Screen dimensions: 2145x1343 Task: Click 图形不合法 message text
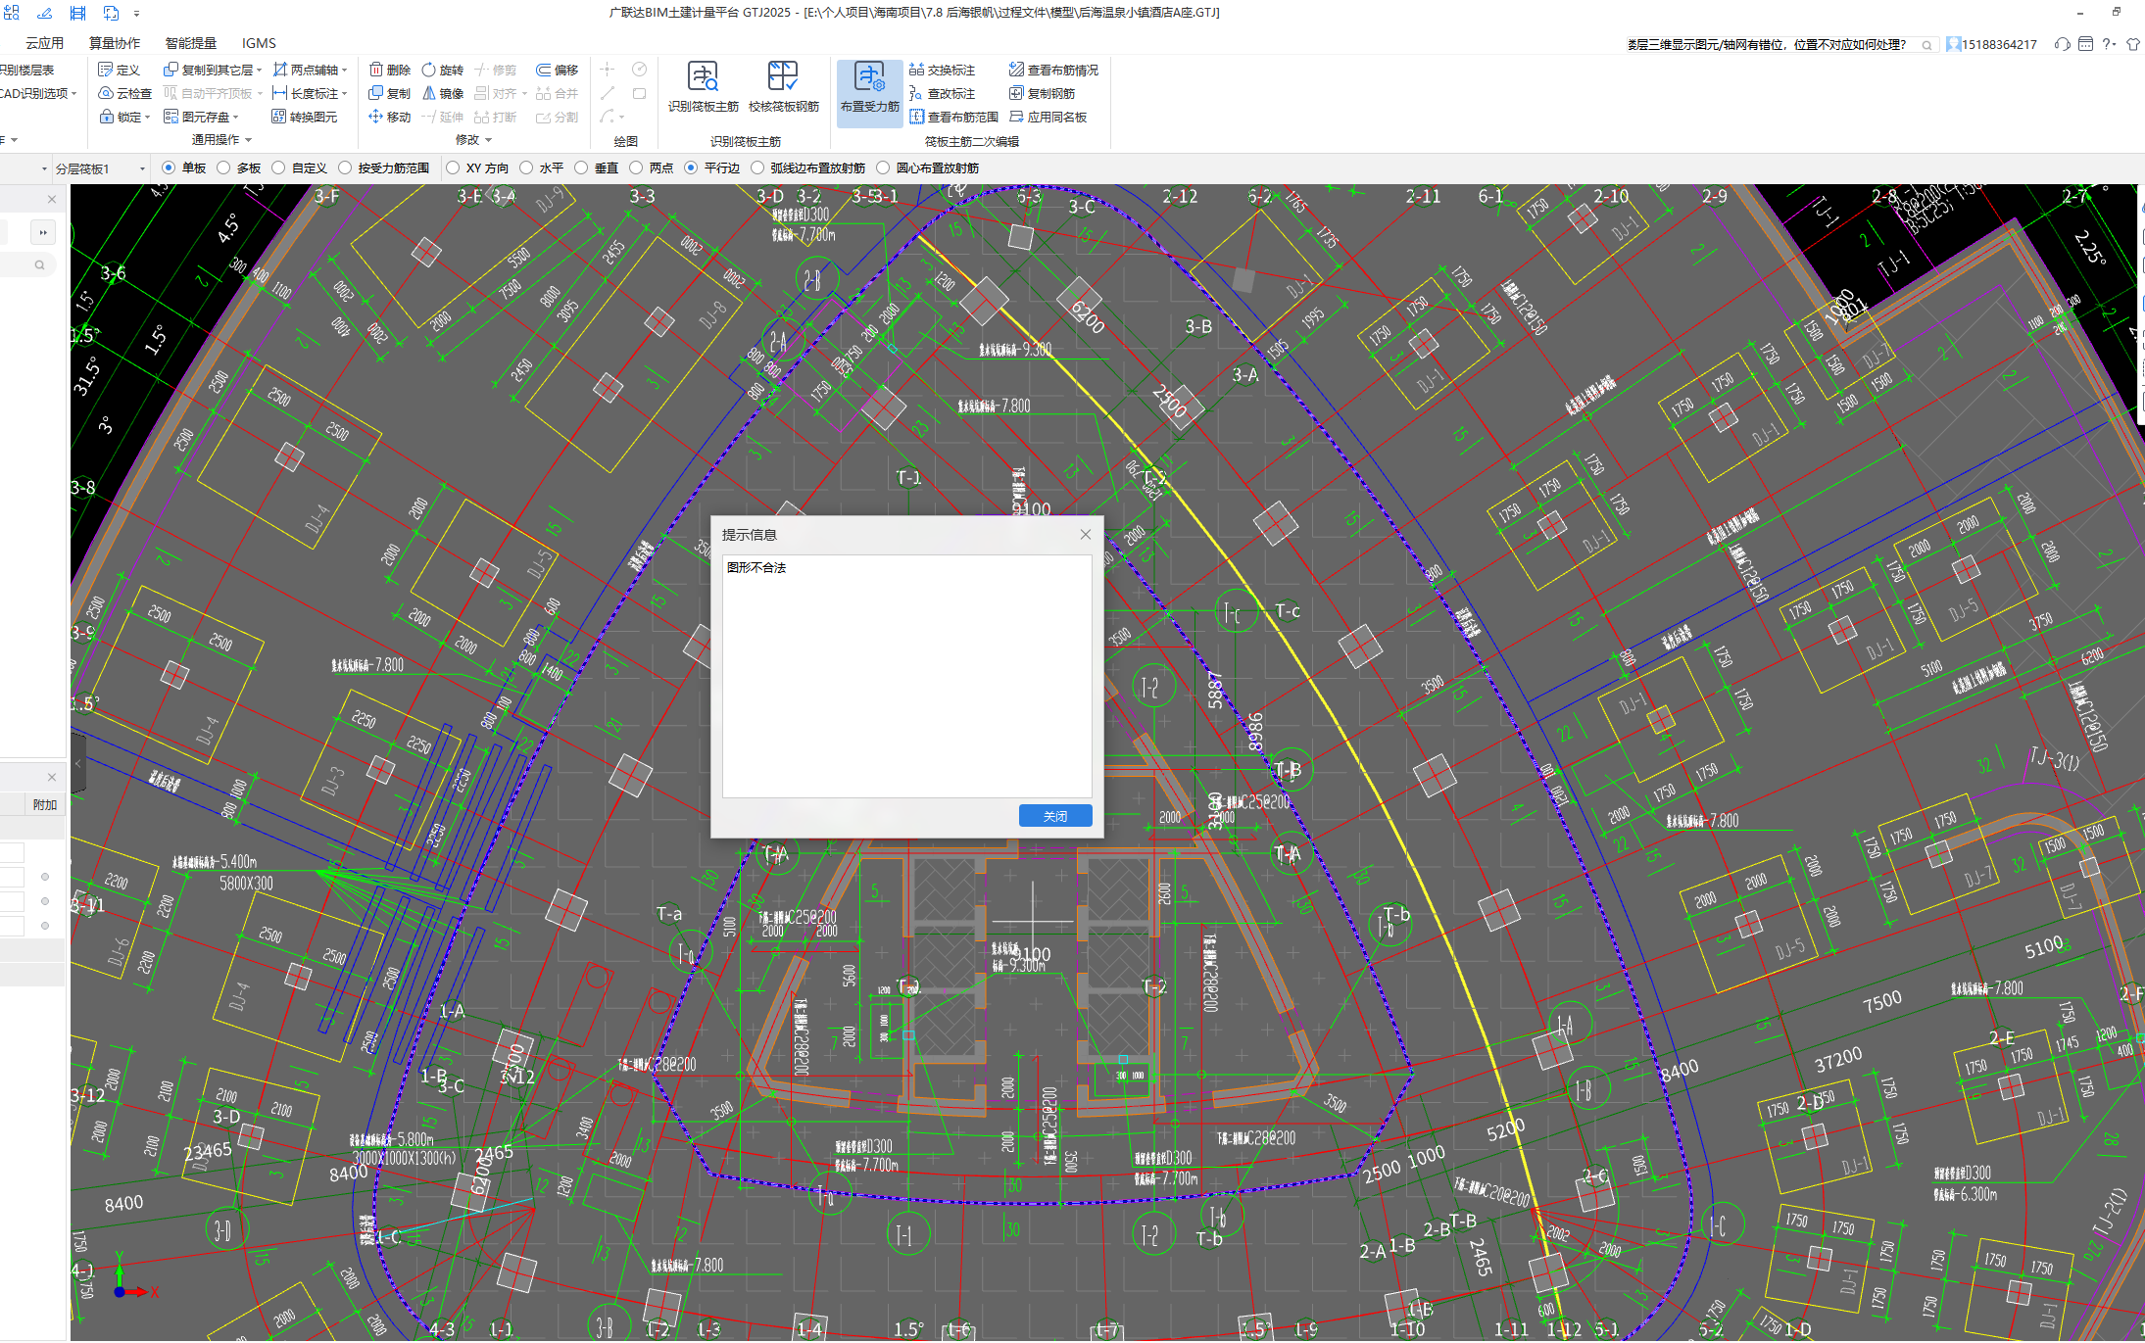tap(756, 567)
